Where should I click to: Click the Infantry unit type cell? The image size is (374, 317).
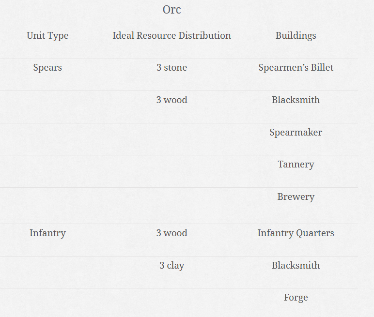tap(47, 233)
